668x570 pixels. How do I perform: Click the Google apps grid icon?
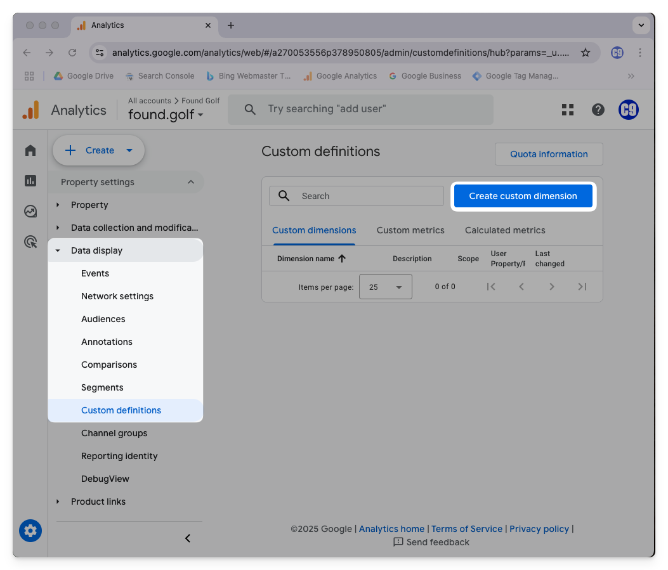568,110
